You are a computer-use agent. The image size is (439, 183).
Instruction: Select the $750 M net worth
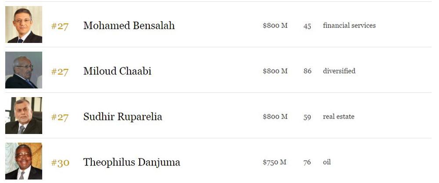[274, 162]
